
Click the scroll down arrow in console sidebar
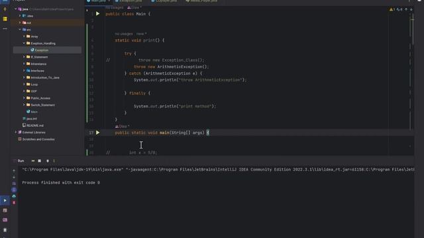point(14,177)
